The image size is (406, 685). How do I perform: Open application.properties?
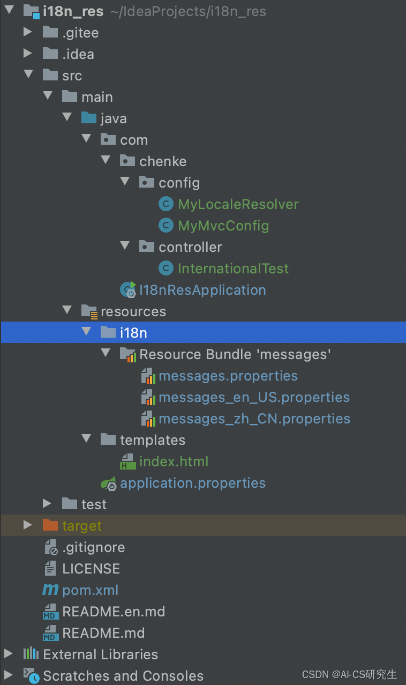click(x=193, y=482)
